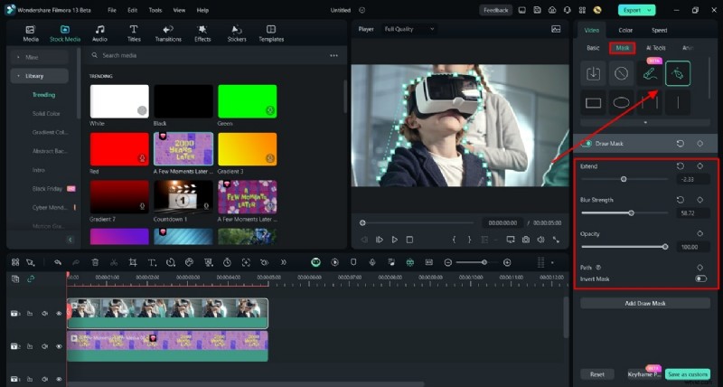Image resolution: width=723 pixels, height=387 pixels.
Task: Click the Reset button
Action: pos(597,374)
